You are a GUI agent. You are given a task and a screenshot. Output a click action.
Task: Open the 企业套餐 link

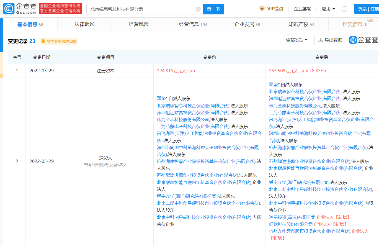coord(303,9)
